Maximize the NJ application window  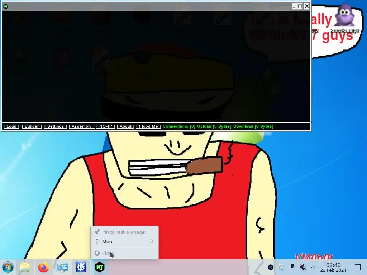[x=300, y=6]
